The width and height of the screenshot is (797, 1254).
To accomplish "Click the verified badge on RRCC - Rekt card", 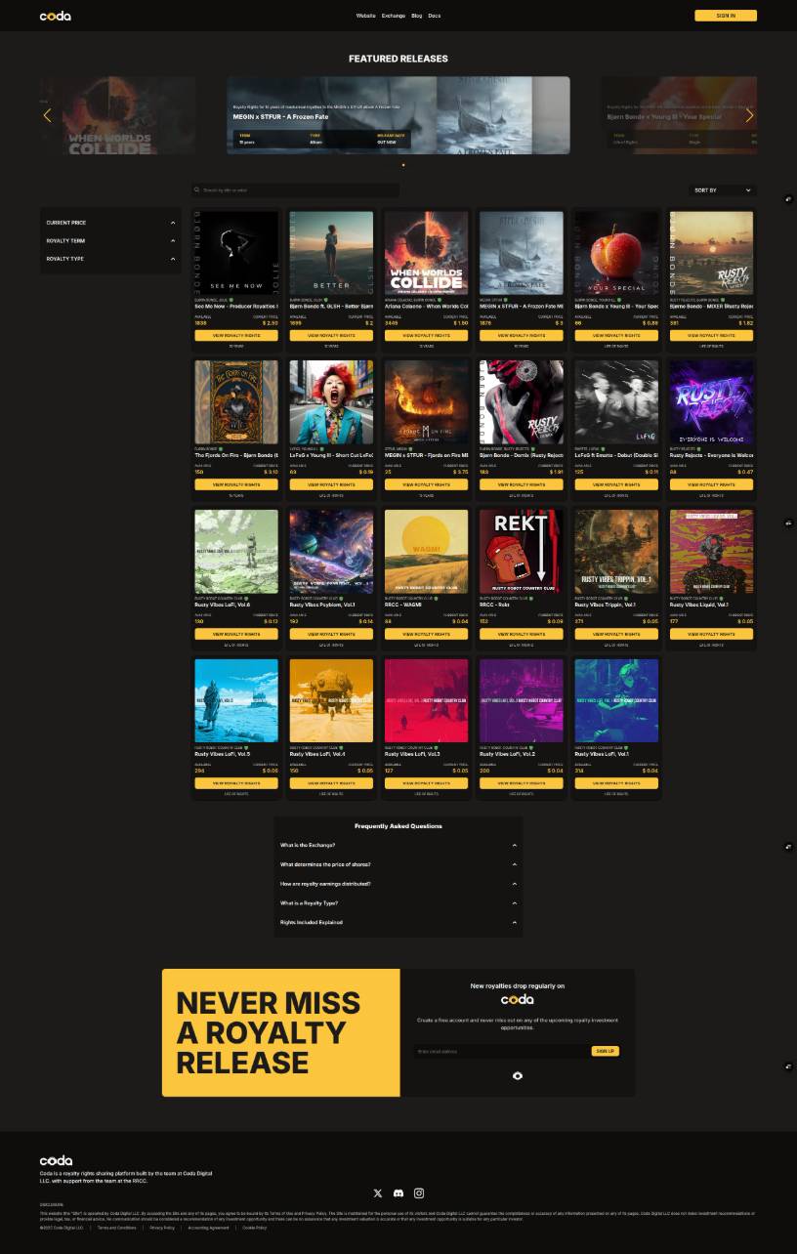I will tap(531, 599).
